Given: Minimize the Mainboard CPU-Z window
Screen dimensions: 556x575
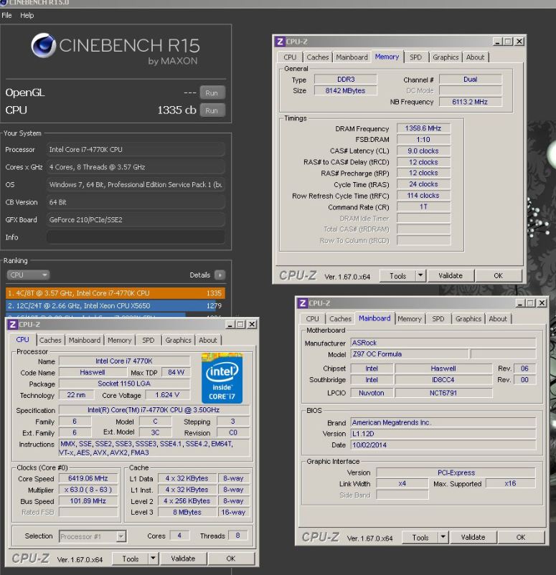Looking at the screenshot, I should point(520,303).
